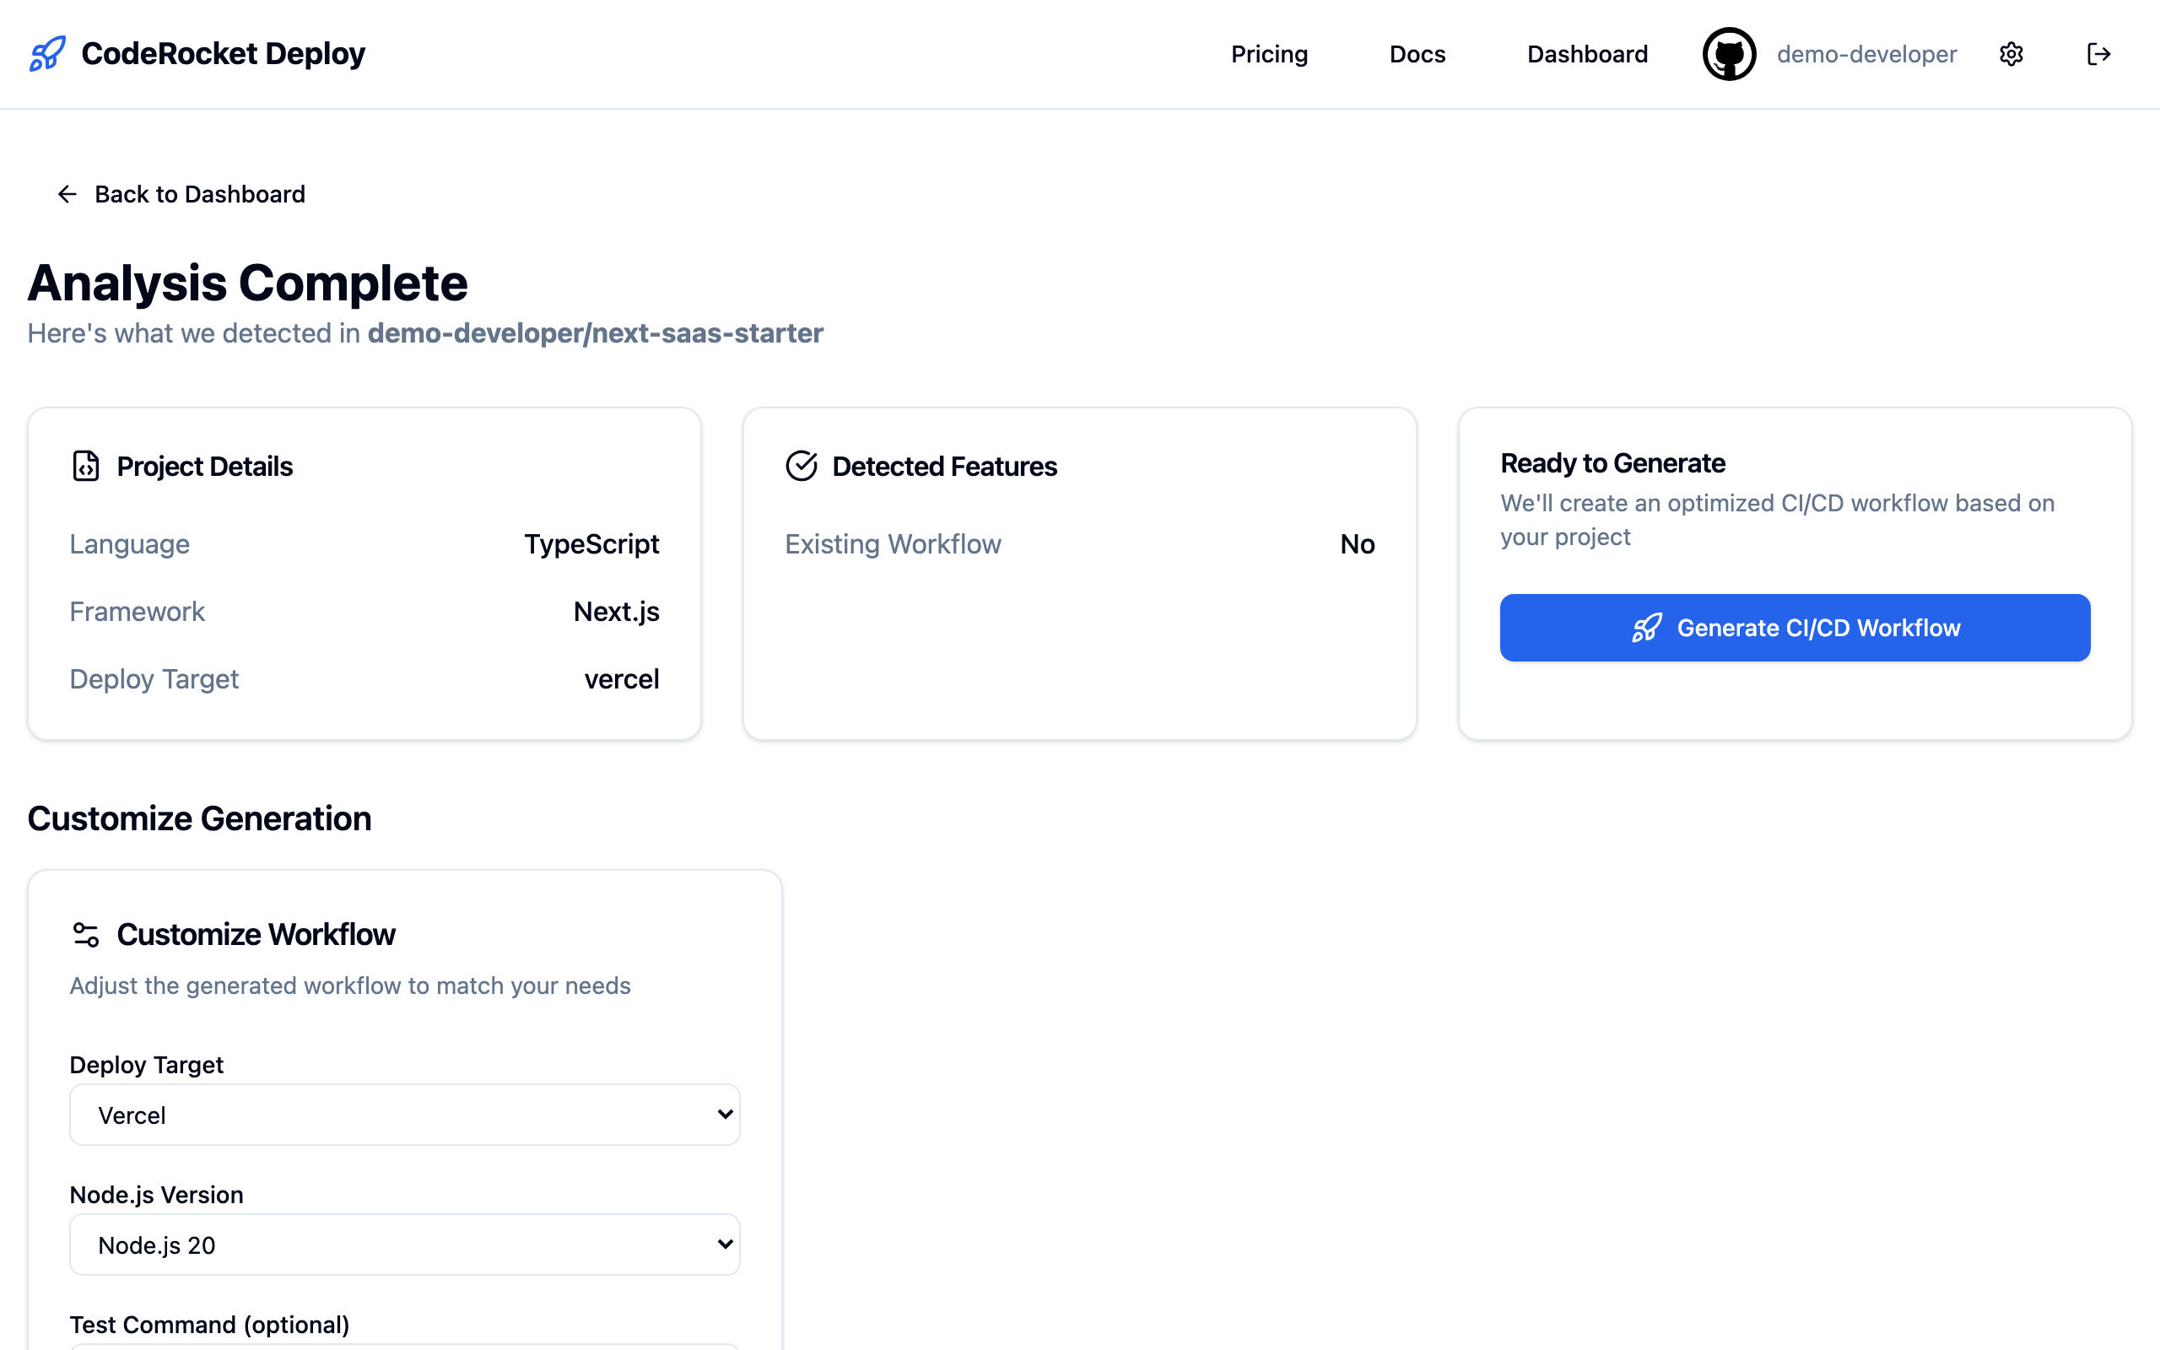Click the back arrow icon
Viewport: 2160px width, 1350px height.
67,195
